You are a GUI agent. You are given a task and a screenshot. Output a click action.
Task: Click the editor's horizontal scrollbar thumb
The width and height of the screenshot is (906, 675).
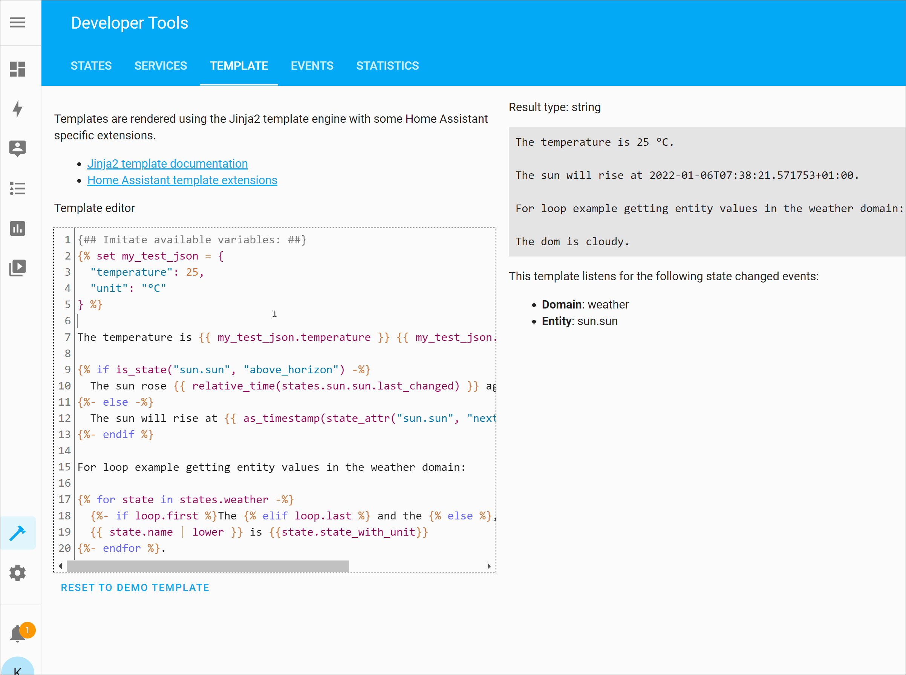point(208,566)
